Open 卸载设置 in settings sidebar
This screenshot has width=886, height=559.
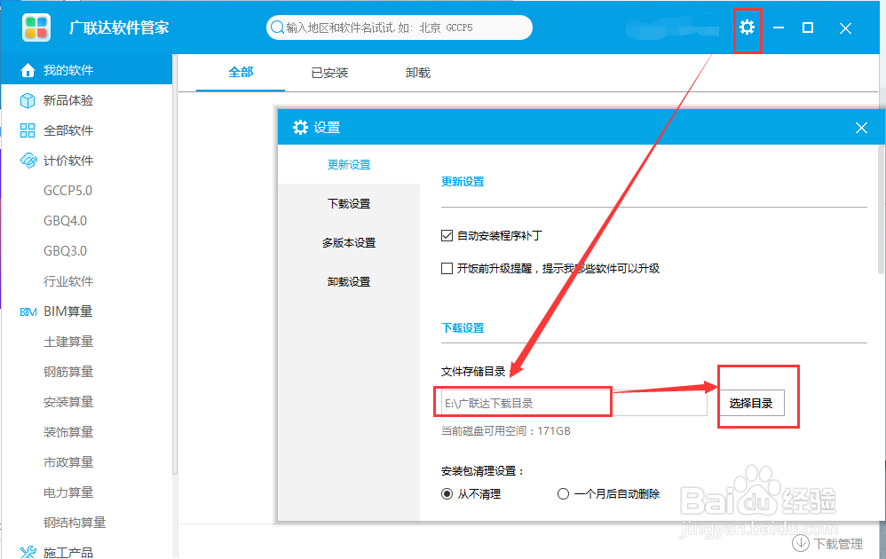pos(349,282)
